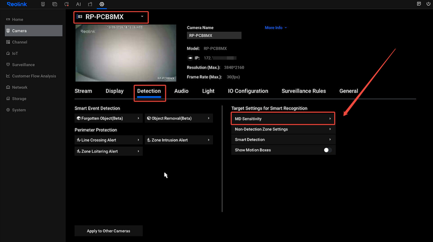Expand Non-Detection Zone Settings
433x242 pixels.
coord(283,129)
